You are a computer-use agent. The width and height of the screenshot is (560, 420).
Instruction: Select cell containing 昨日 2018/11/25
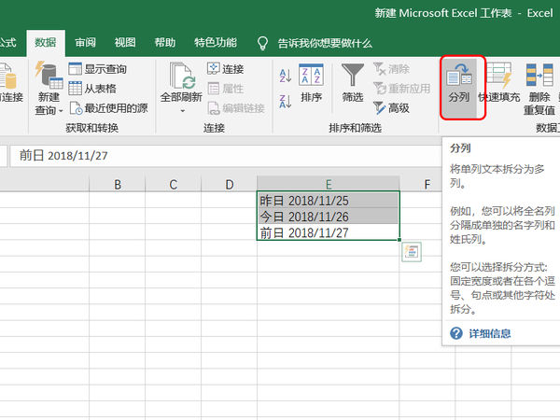(x=328, y=201)
